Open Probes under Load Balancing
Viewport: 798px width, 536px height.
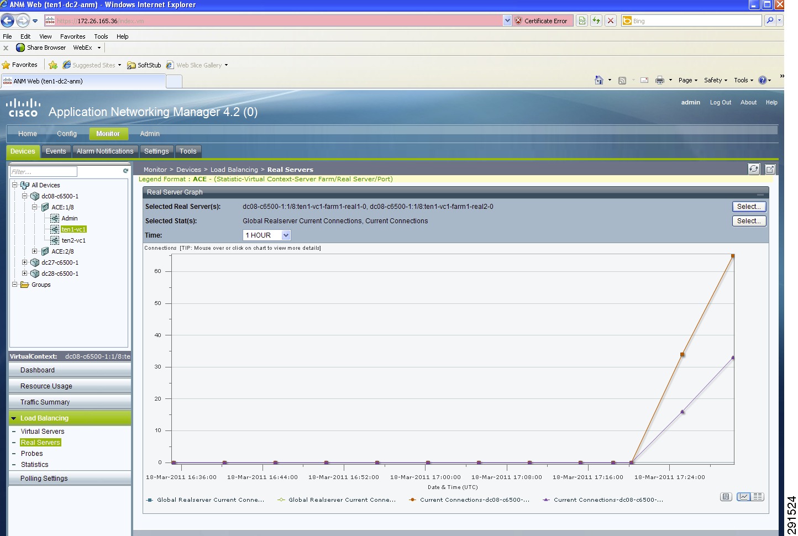[x=32, y=454]
